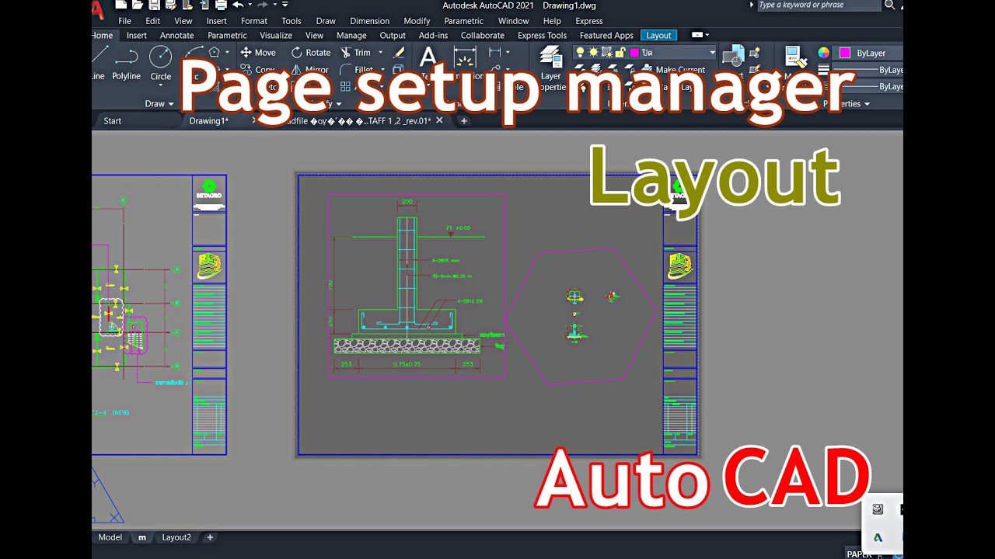Switch to the Model tab
The height and width of the screenshot is (559, 995).
(x=110, y=537)
